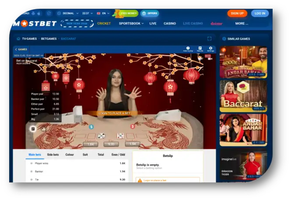
Task: Favorite the Tie bet star
Action: pyautogui.click(x=32, y=179)
